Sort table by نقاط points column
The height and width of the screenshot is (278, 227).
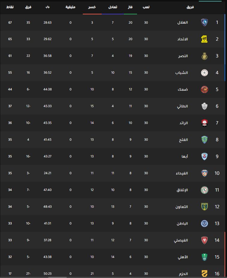click(10, 7)
